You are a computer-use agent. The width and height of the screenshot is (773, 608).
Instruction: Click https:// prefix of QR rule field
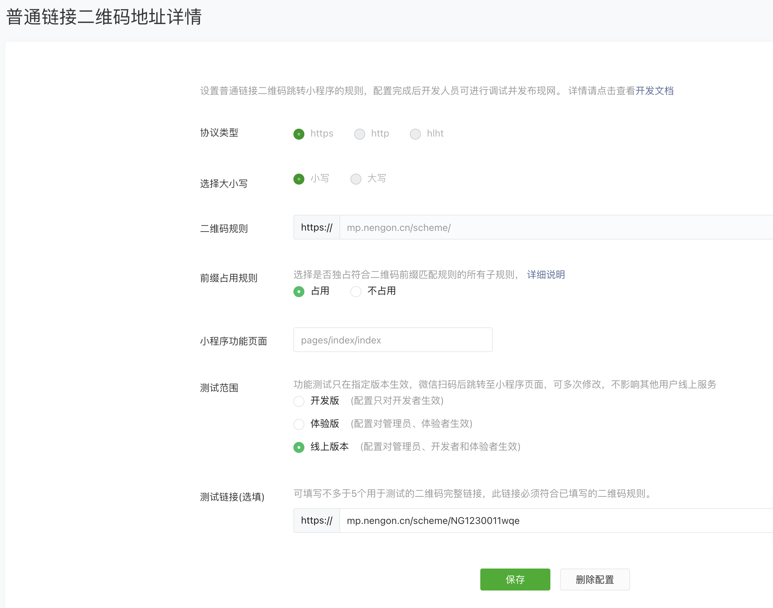[316, 227]
